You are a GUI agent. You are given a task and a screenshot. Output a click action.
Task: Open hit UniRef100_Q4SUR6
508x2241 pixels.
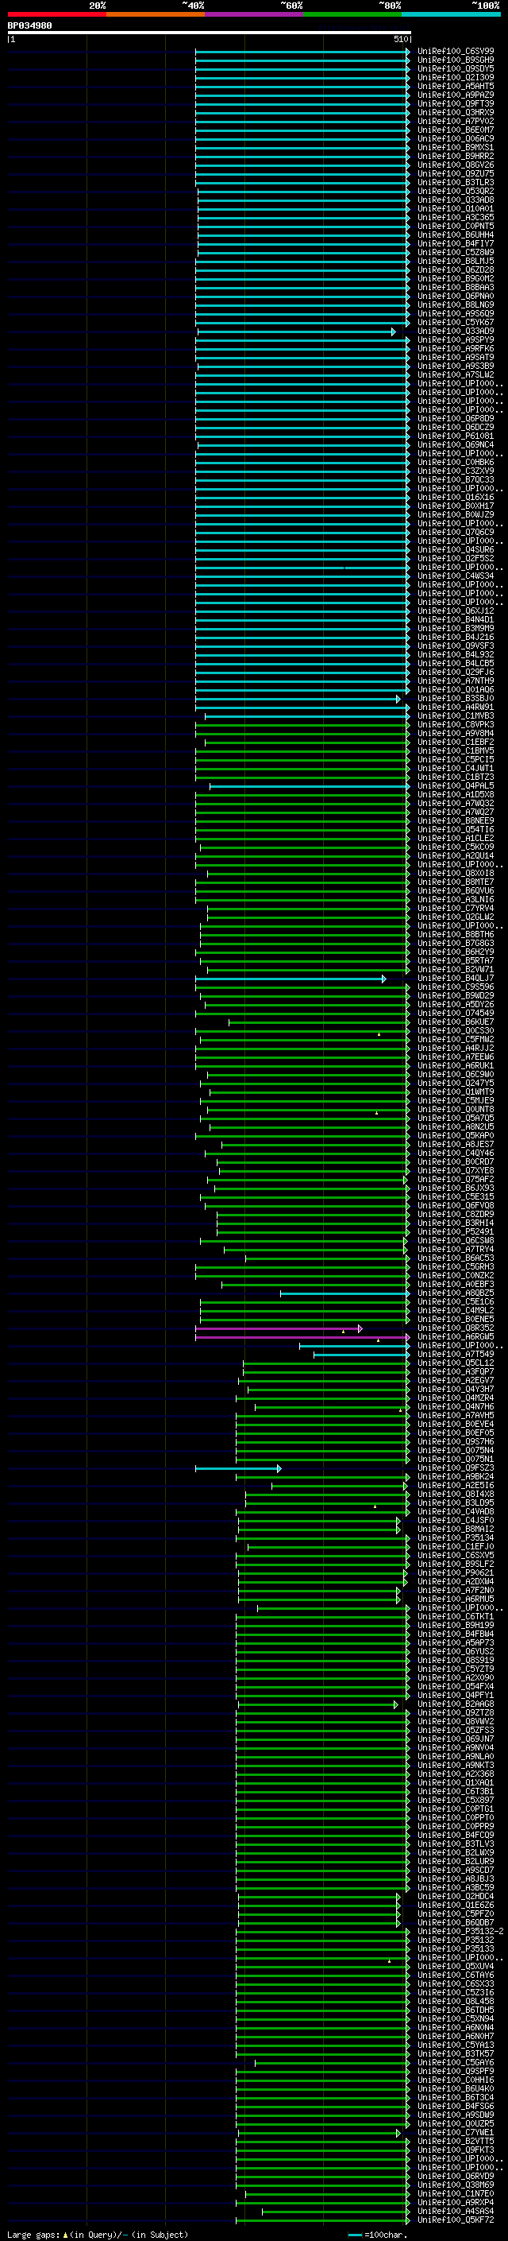455,550
